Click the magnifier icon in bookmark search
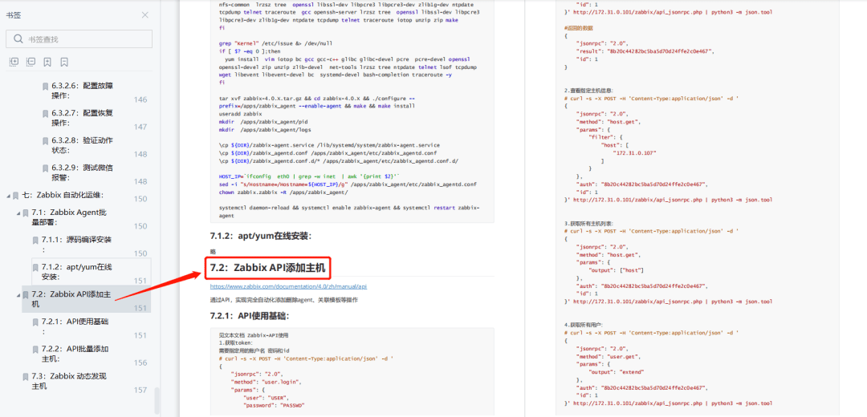This screenshot has height=417, width=867. point(18,39)
